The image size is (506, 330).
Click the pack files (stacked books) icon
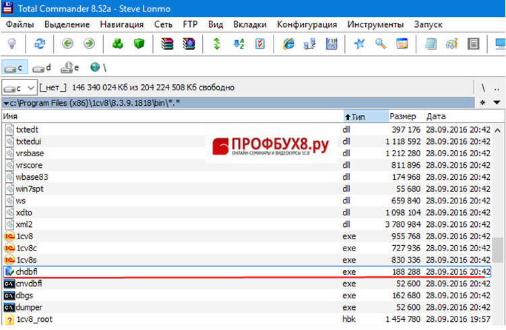click(x=168, y=44)
